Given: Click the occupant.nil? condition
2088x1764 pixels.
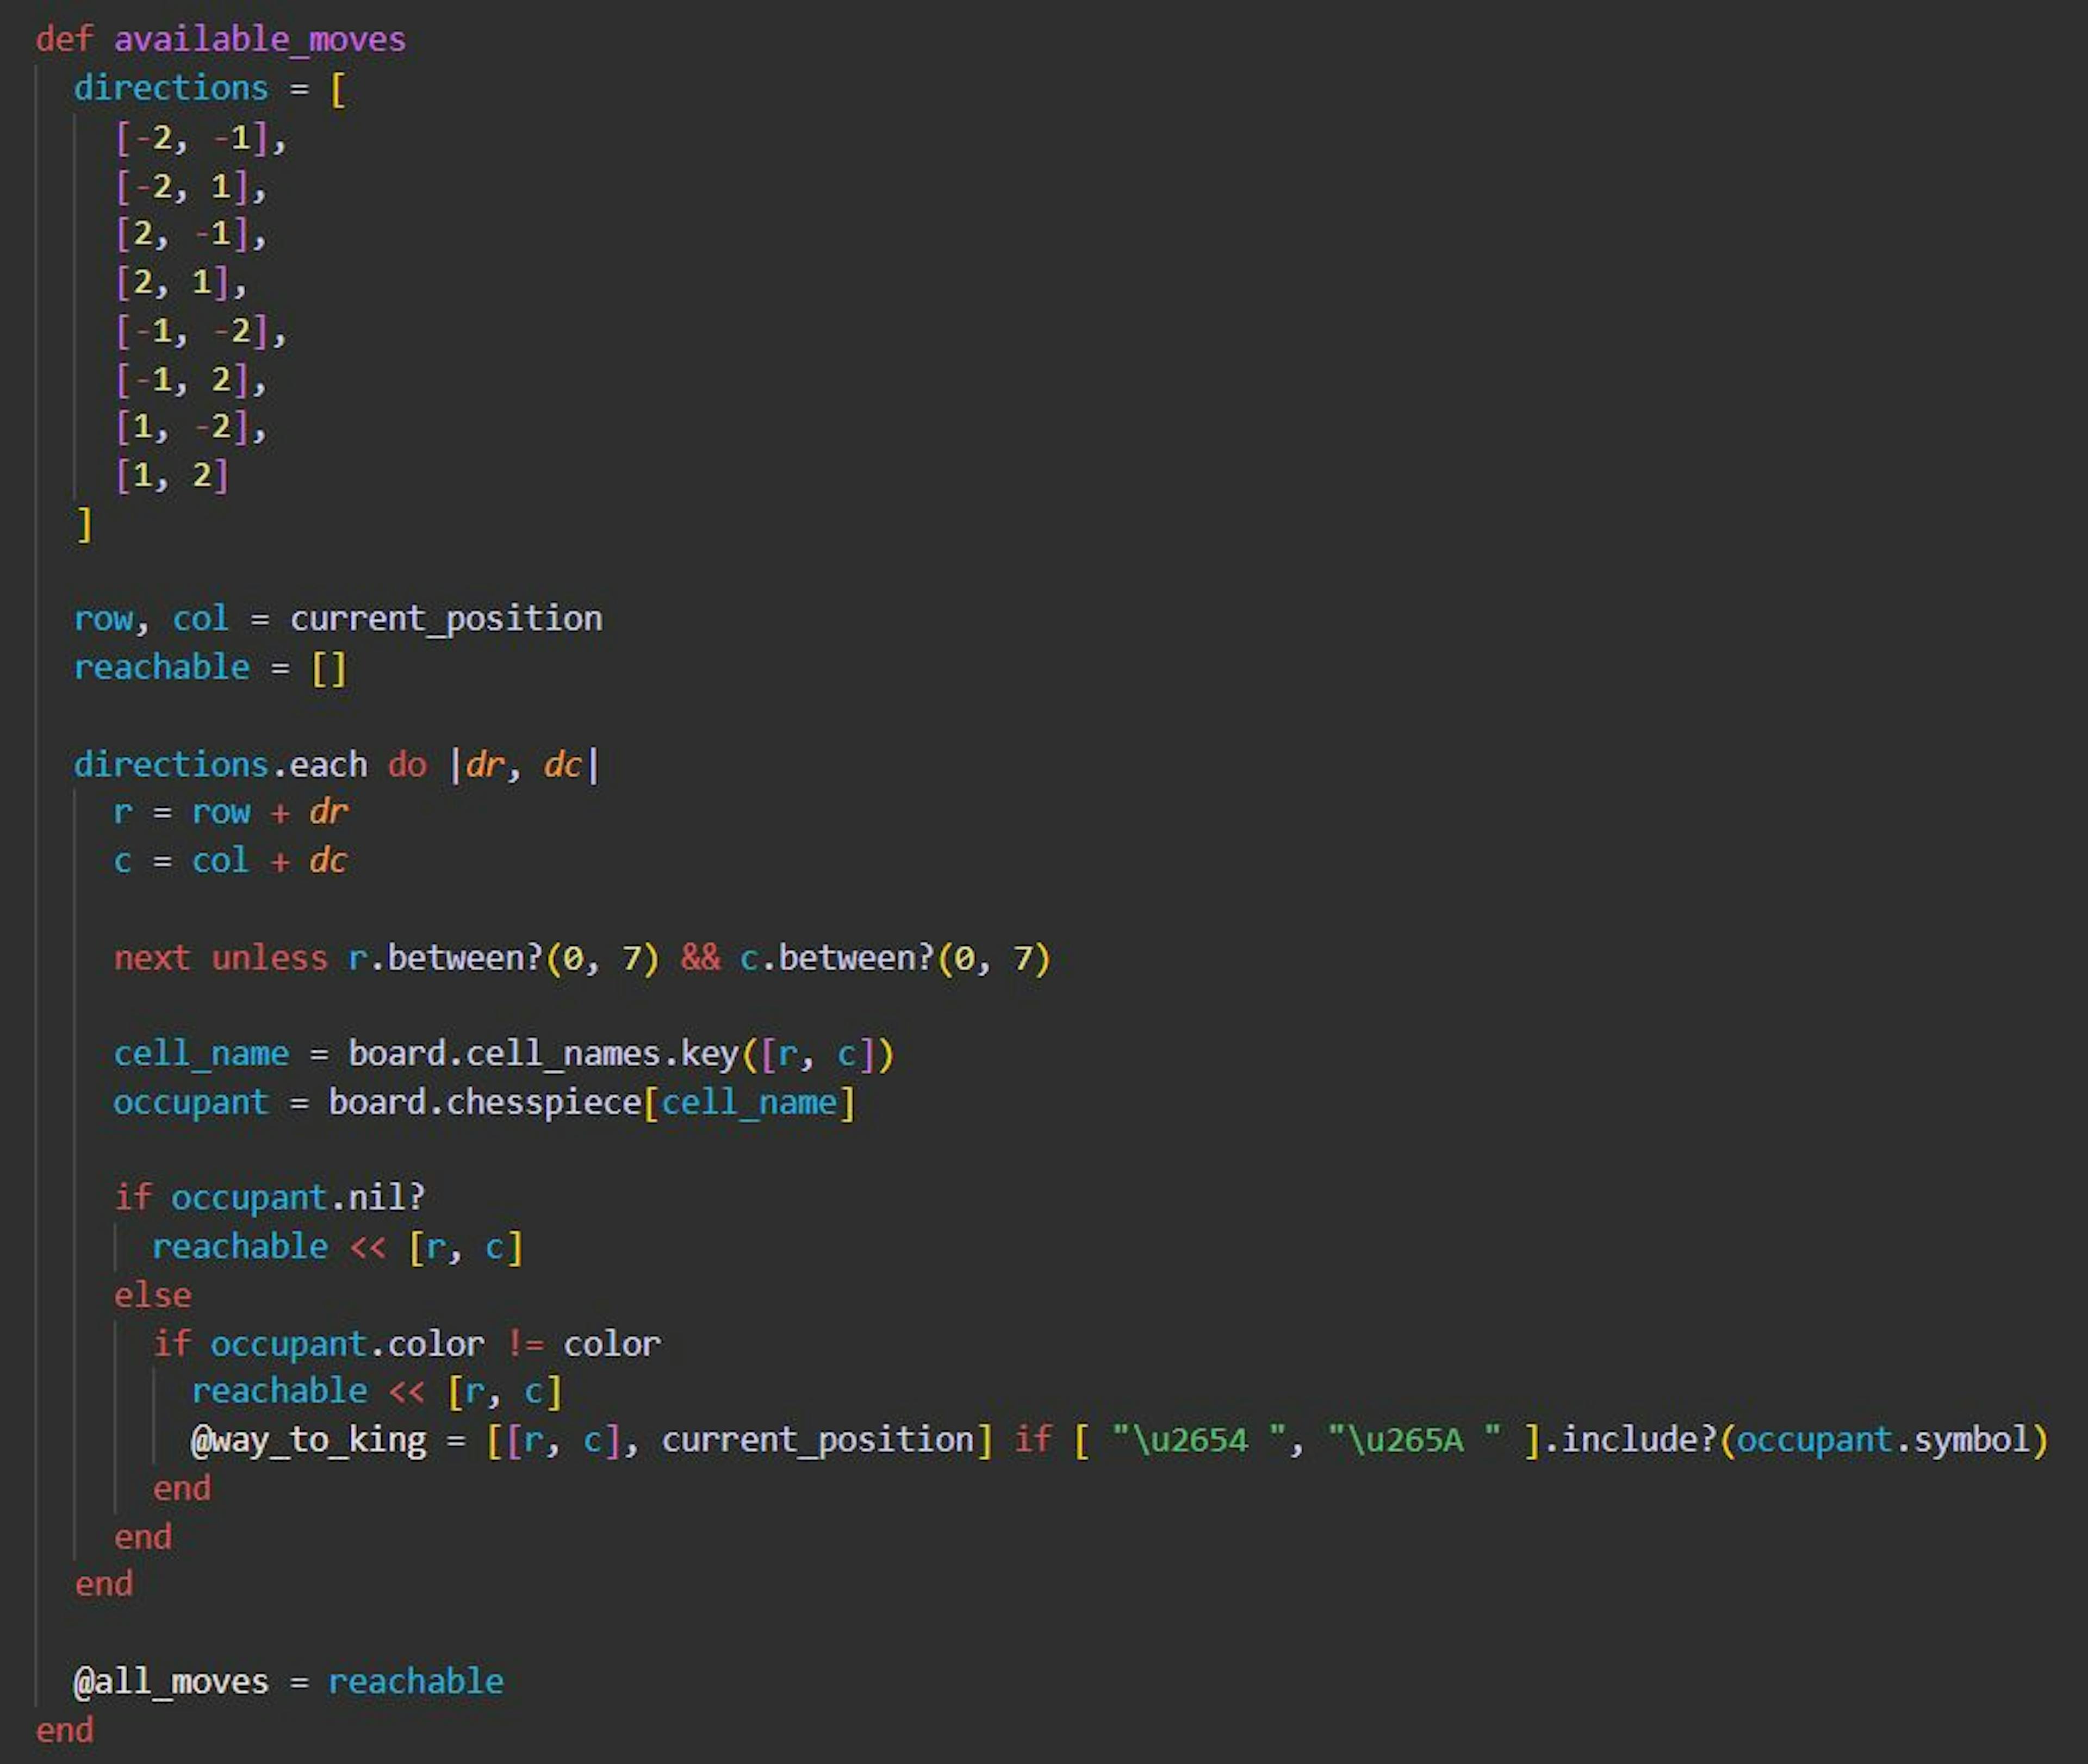Looking at the screenshot, I should 298,1197.
